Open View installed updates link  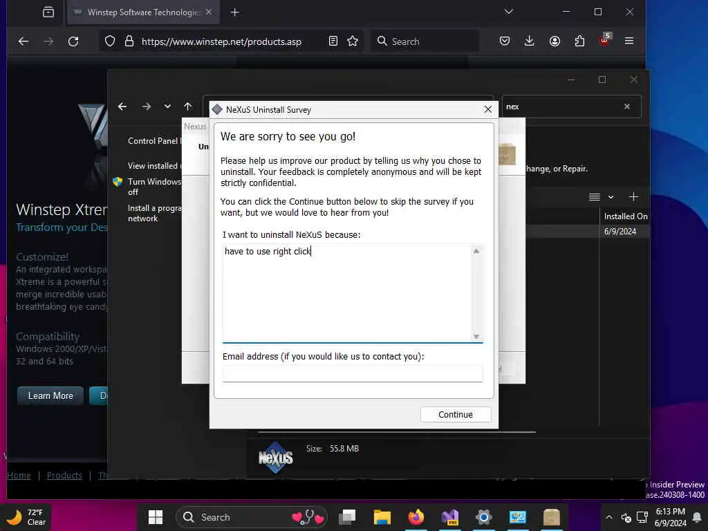click(154, 166)
